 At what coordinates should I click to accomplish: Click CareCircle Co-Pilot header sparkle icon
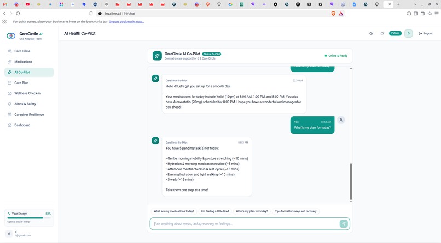coord(157,56)
